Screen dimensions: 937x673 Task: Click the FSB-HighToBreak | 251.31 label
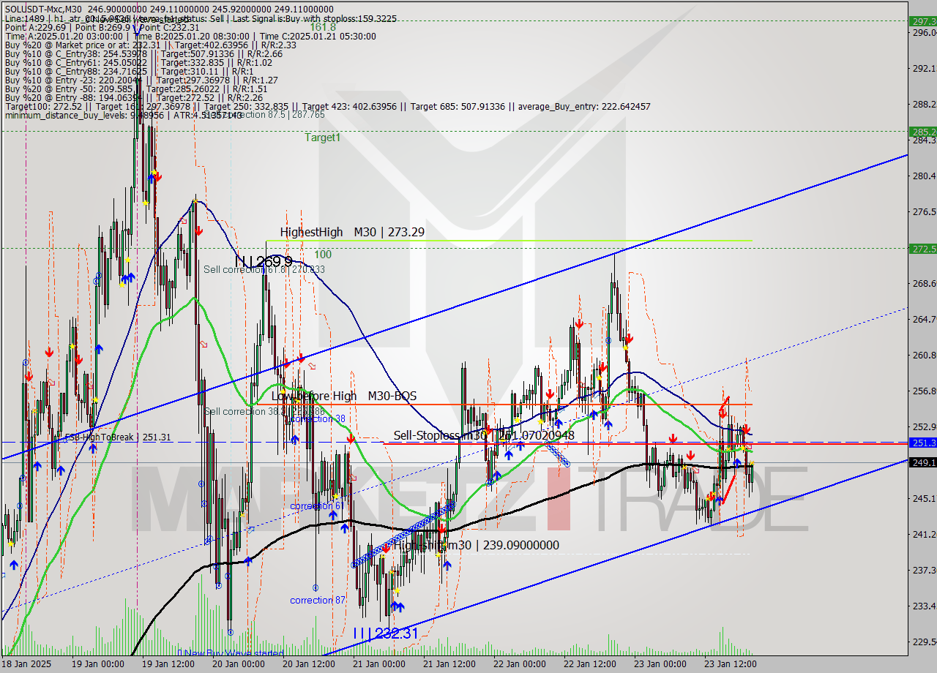(x=118, y=437)
